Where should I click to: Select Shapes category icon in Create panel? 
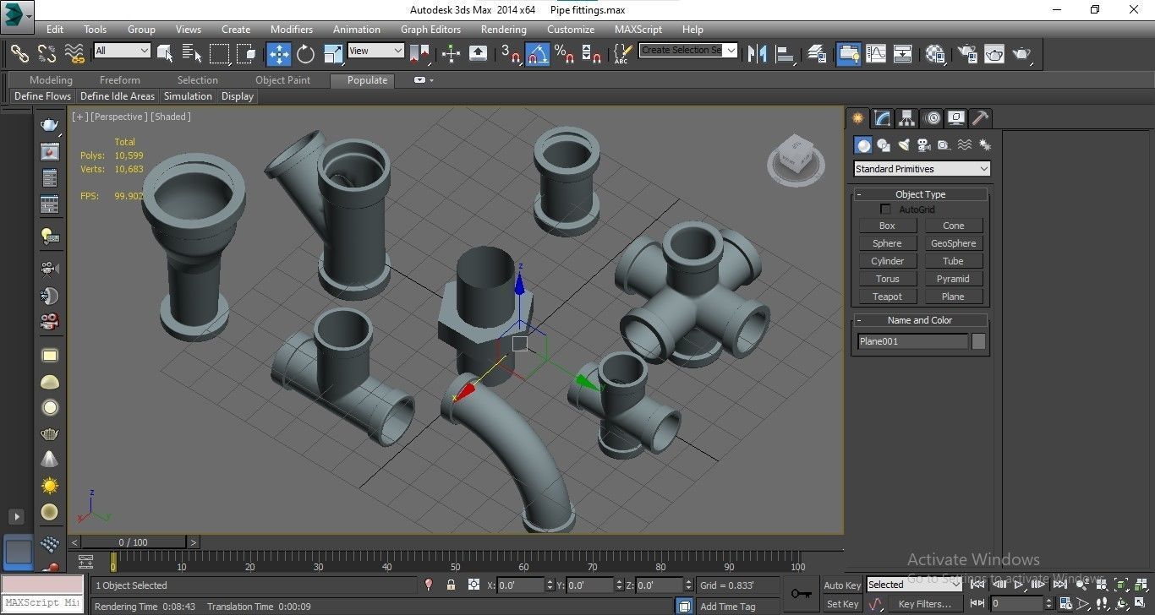tap(884, 145)
